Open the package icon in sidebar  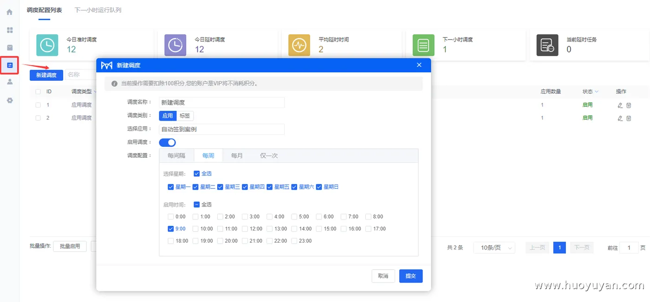[9, 47]
